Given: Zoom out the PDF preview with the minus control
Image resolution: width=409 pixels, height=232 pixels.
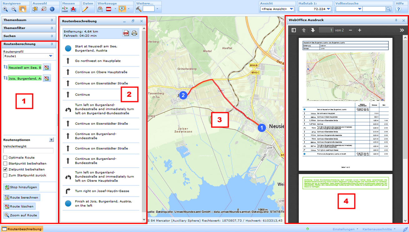Looking at the screenshot, I should pyautogui.click(x=351, y=30).
